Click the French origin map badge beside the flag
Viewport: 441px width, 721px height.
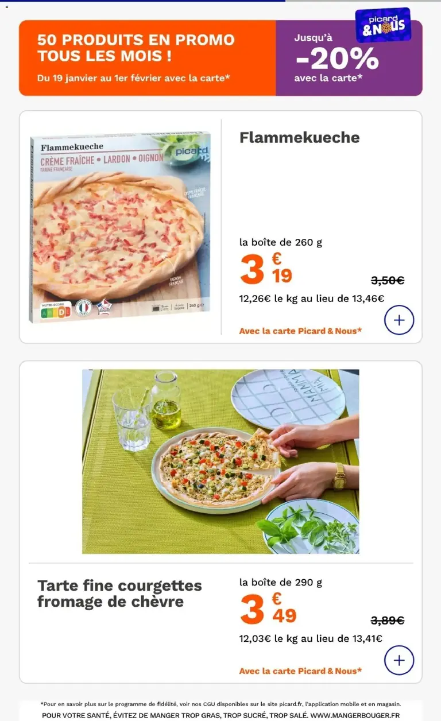tap(104, 308)
